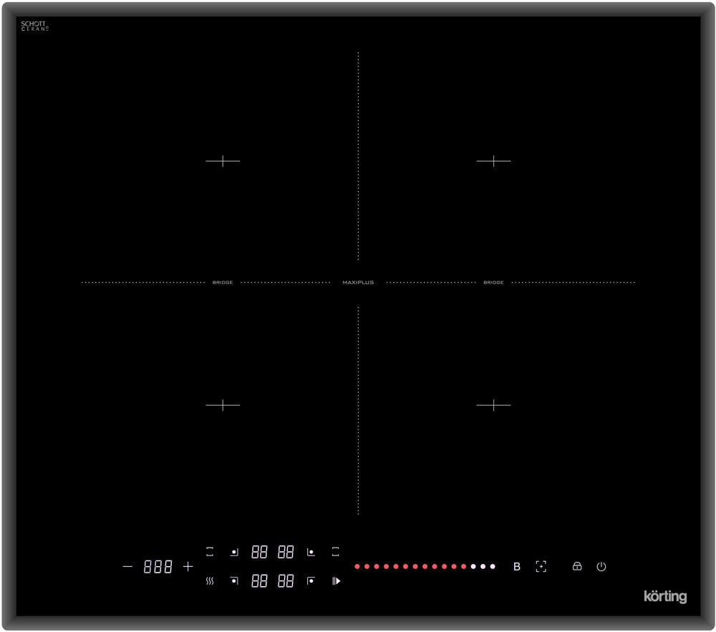716x632 pixels.
Task: Tap the keep-warm wavy lines icon
Action: pyautogui.click(x=210, y=581)
